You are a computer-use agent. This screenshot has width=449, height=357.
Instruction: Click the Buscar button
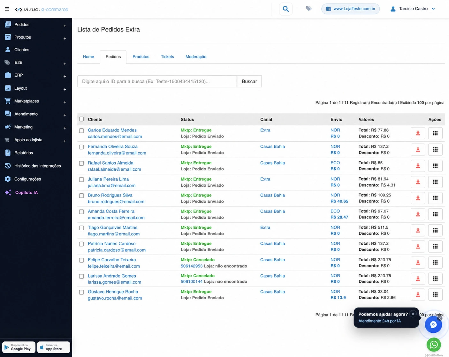(249, 81)
